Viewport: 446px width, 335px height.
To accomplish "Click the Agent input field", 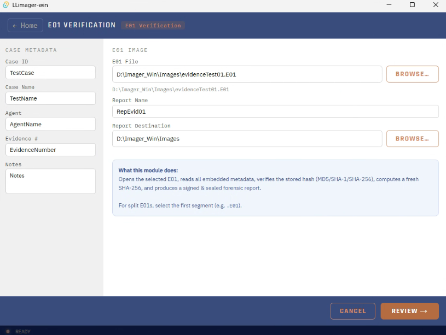I will [x=51, y=124].
